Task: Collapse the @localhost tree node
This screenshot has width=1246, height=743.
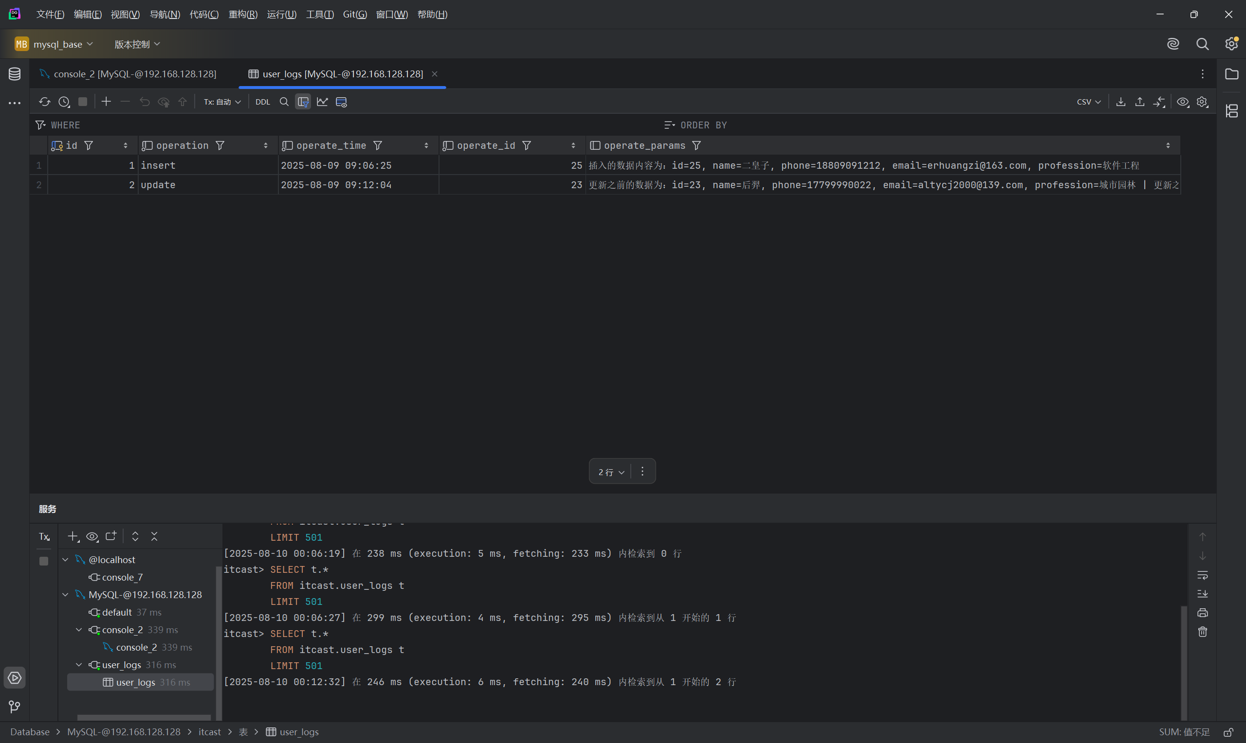Action: 66,560
